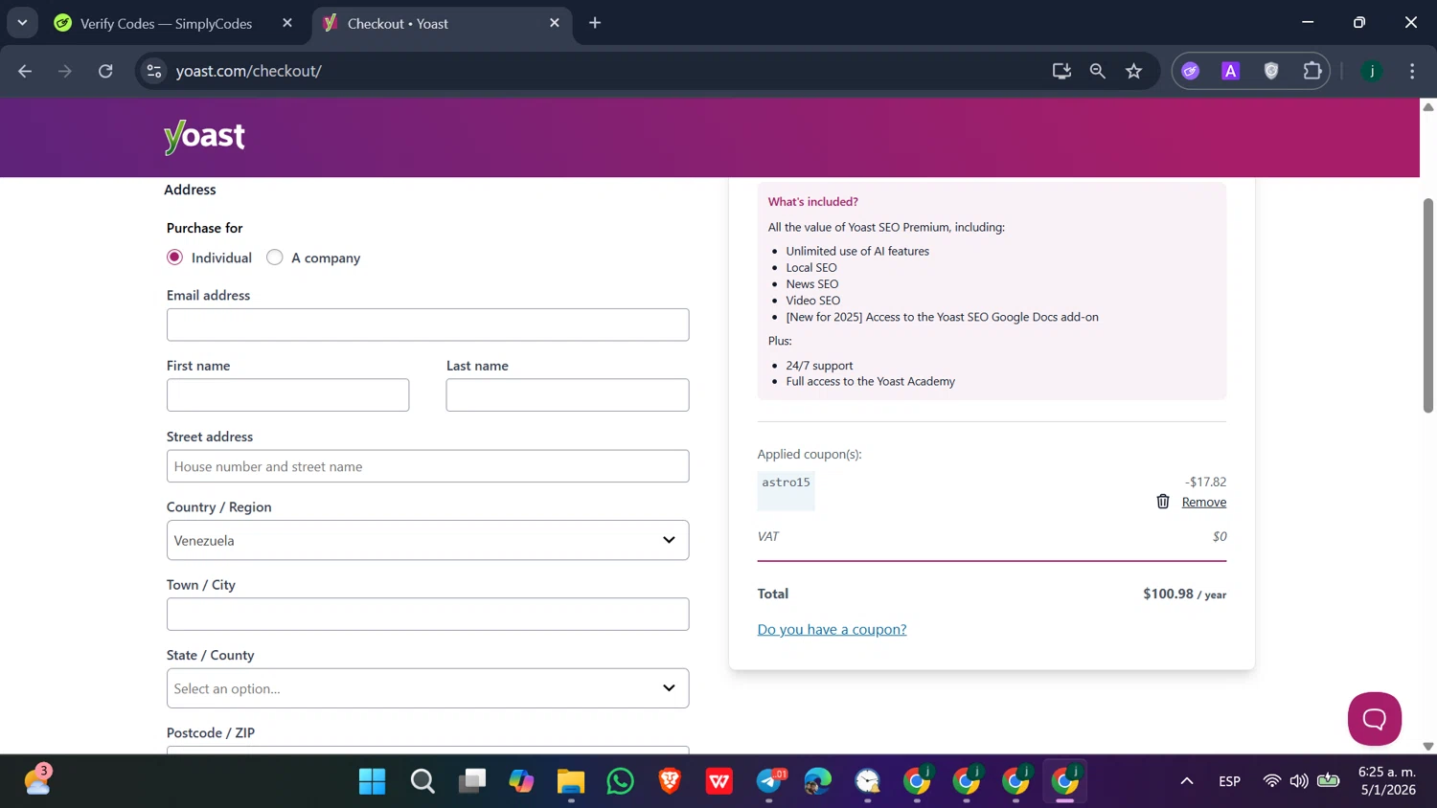Go forward using browser forward arrow
The width and height of the screenshot is (1437, 808).
[65, 71]
